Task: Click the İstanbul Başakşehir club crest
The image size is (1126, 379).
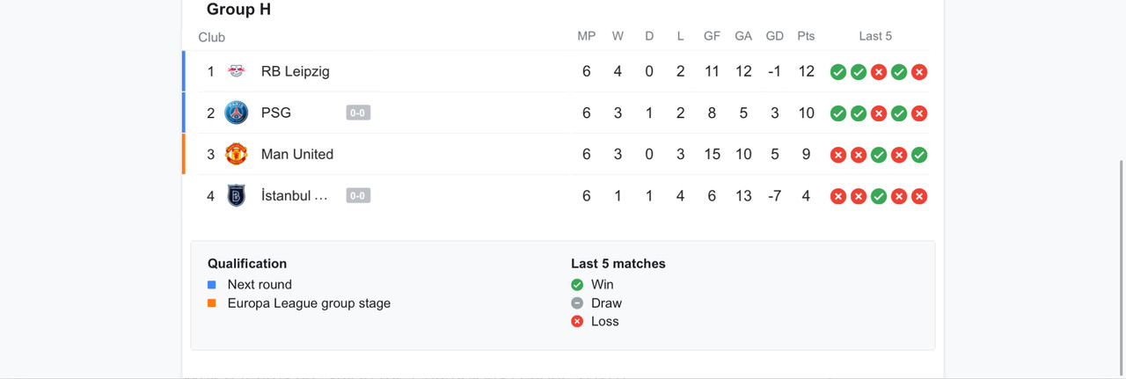Action: pyautogui.click(x=237, y=195)
